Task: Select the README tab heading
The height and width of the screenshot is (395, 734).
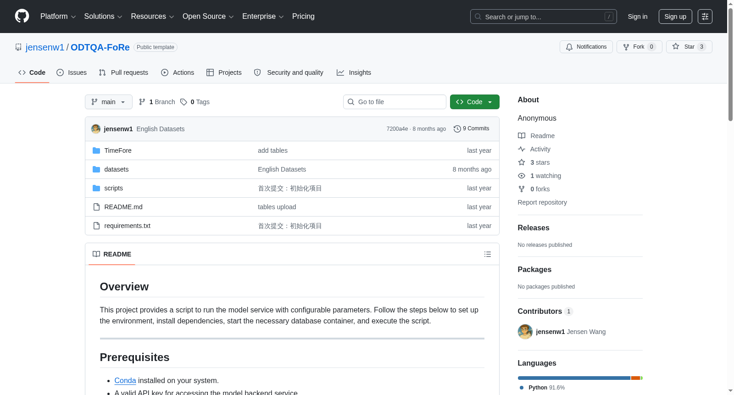Action: (x=112, y=254)
